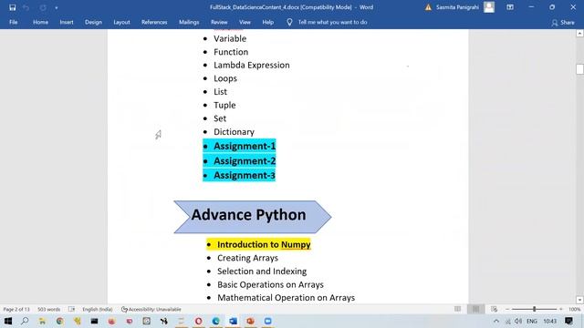Image resolution: width=584 pixels, height=328 pixels.
Task: Click the taskbar search magnifier icon
Action: click(x=25, y=321)
